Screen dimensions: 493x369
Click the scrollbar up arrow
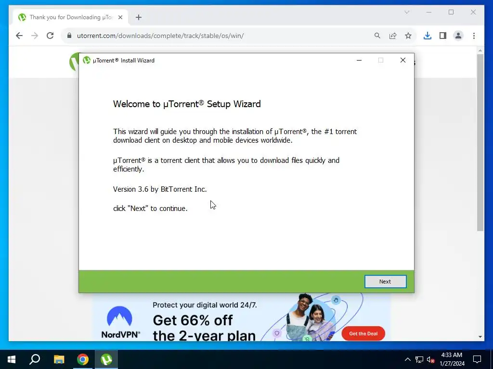[x=480, y=50]
